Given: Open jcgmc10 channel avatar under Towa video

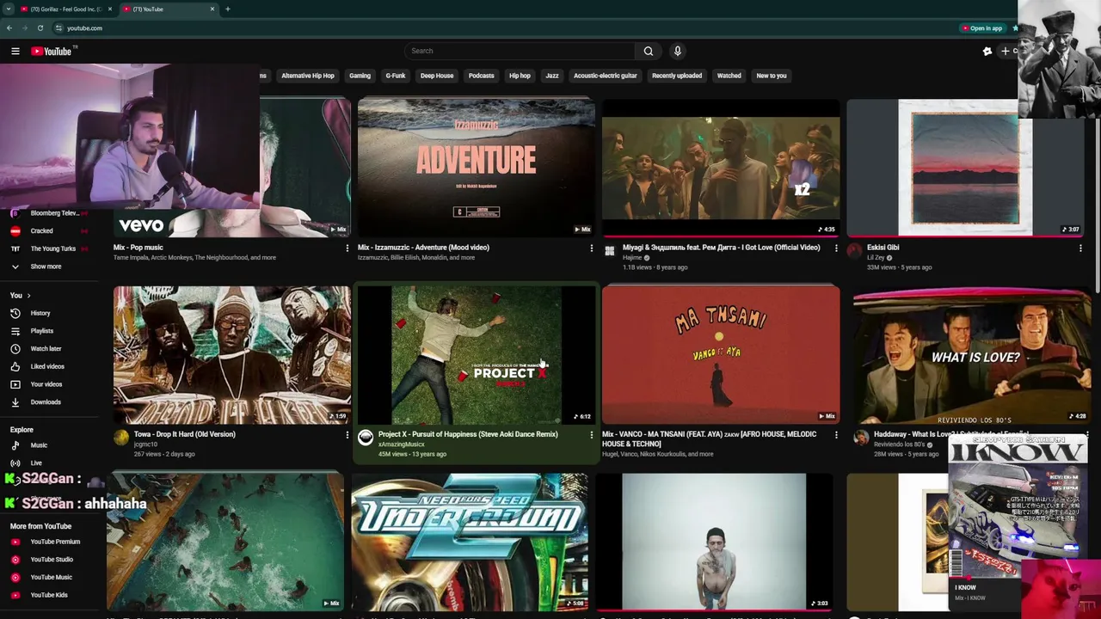Looking at the screenshot, I should (121, 438).
